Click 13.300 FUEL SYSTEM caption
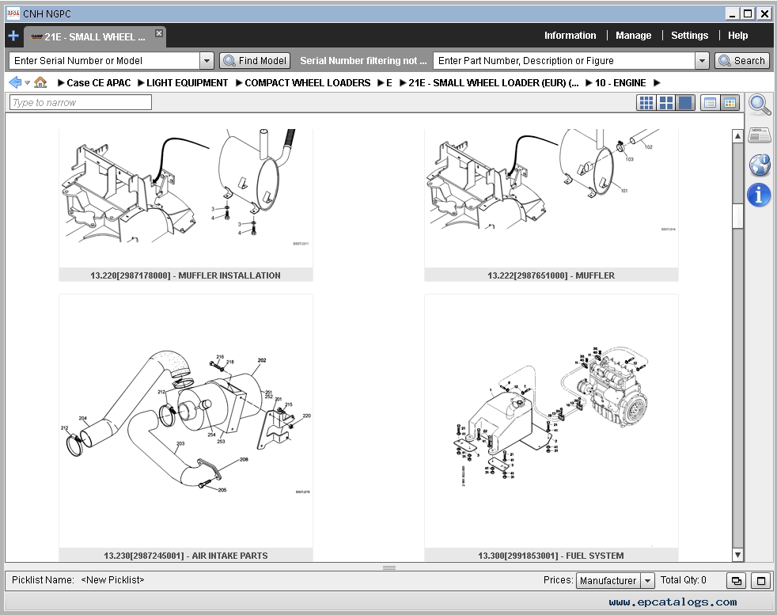777x615 pixels. (551, 556)
